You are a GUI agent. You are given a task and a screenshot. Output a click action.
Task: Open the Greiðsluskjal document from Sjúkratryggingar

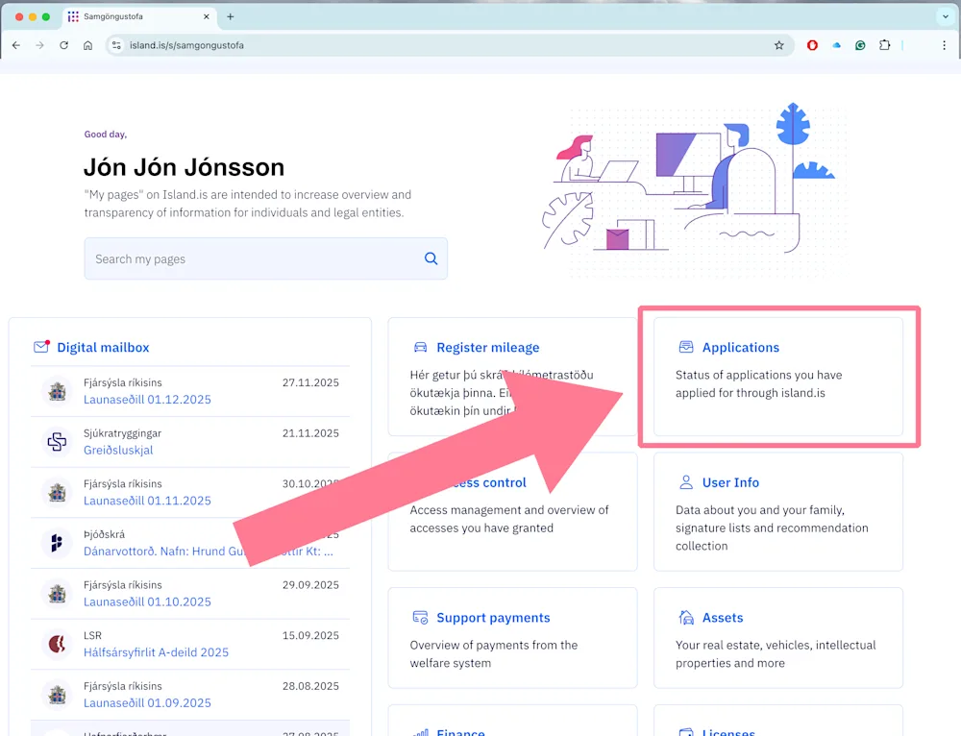coord(118,451)
